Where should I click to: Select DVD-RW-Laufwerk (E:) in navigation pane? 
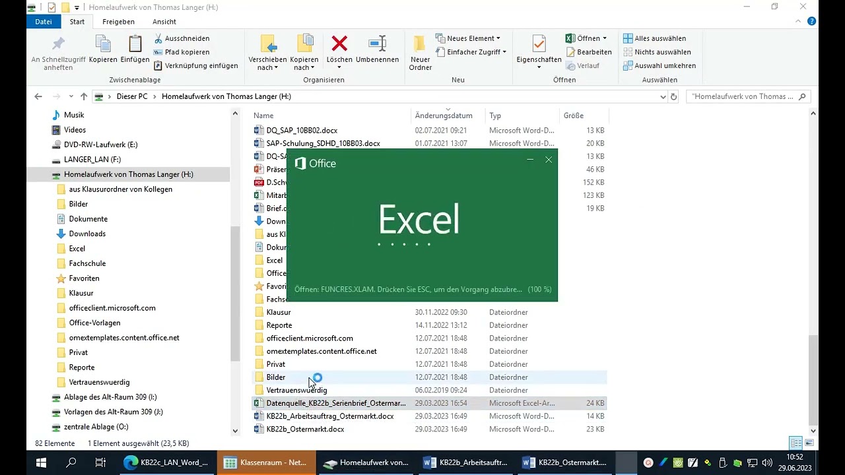tap(101, 144)
